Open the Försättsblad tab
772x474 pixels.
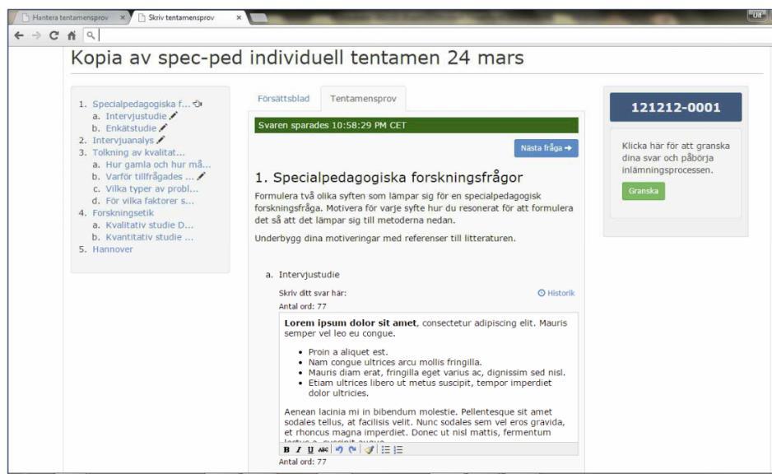click(x=284, y=99)
